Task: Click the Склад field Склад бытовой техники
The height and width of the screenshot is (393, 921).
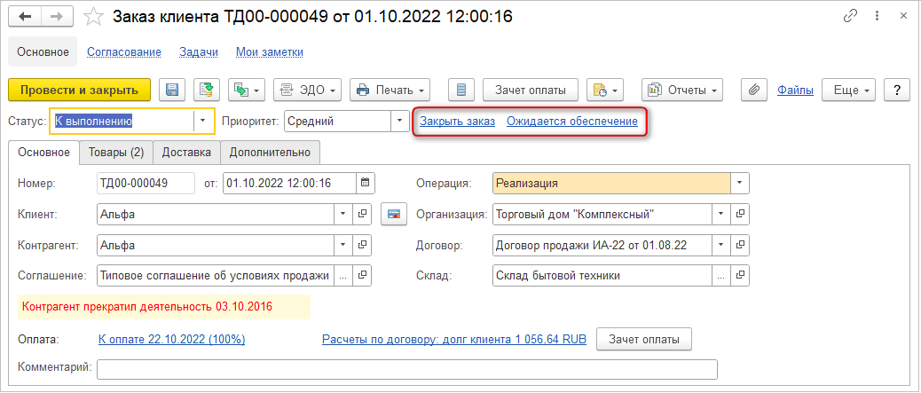Action: [602, 275]
